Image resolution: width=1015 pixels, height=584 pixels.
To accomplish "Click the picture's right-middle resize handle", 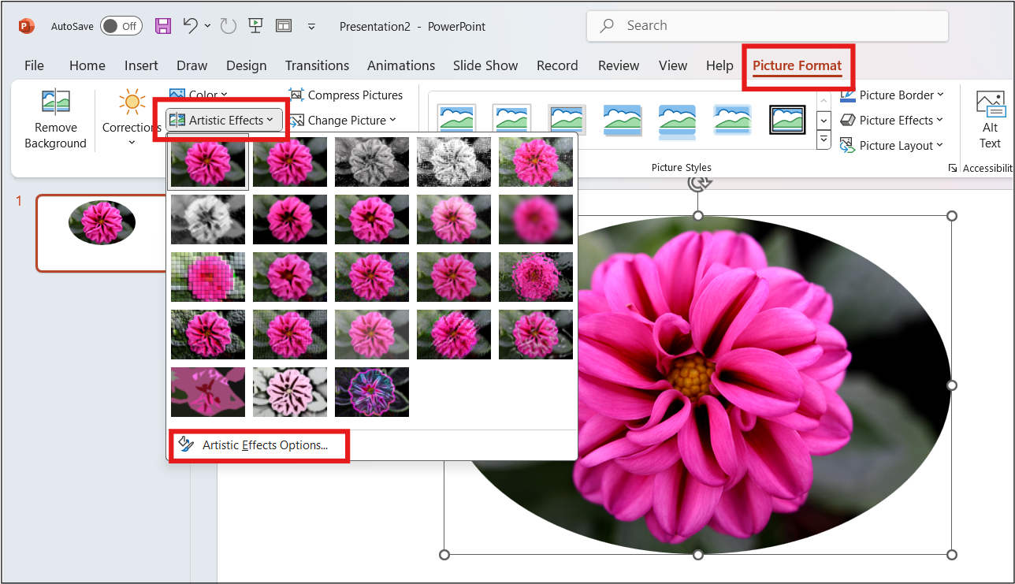I will 952,385.
